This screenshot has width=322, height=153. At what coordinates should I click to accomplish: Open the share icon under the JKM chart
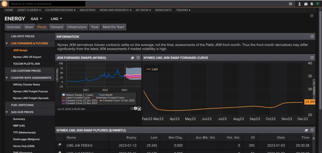(x=132, y=109)
